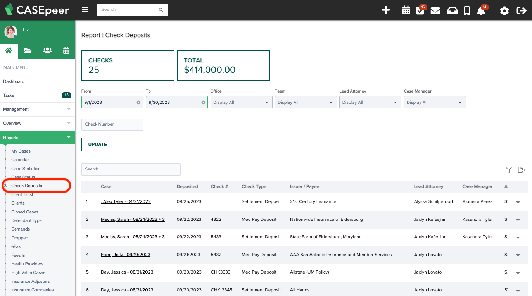Open High Value Cases report

click(x=28, y=272)
